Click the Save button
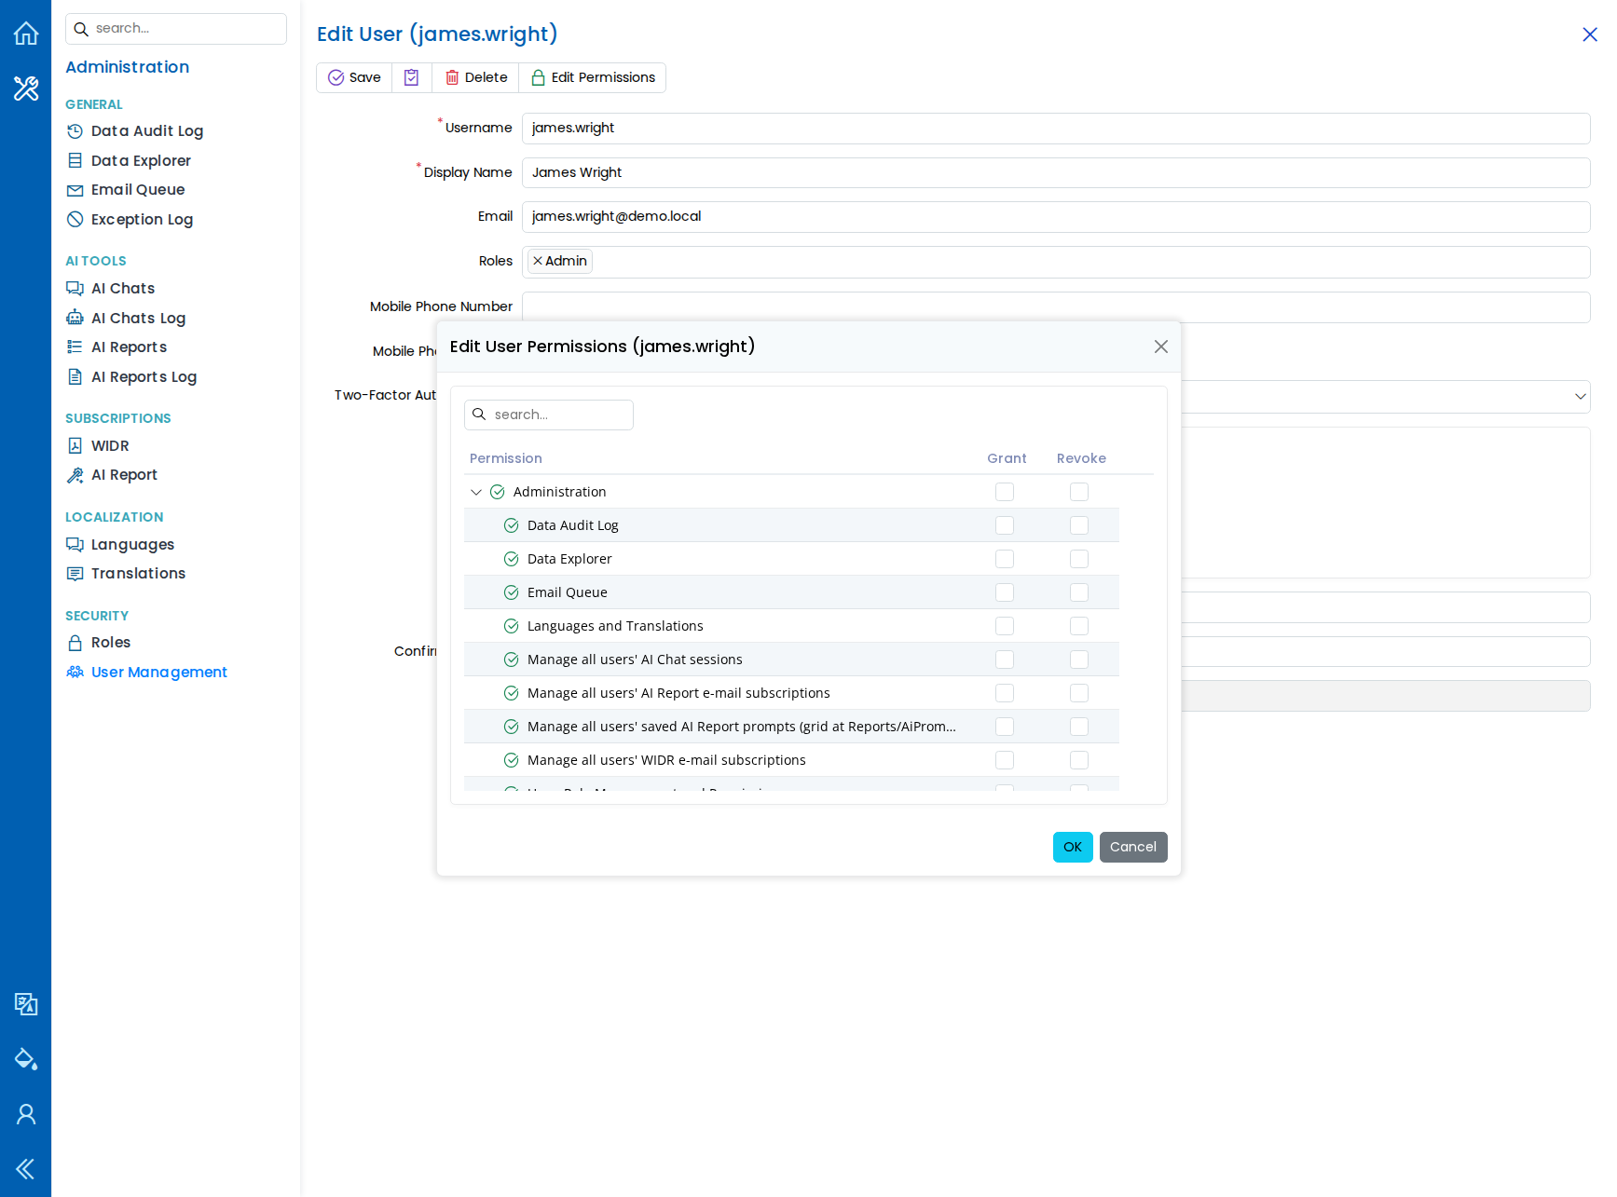This screenshot has width=1617, height=1197. [354, 77]
